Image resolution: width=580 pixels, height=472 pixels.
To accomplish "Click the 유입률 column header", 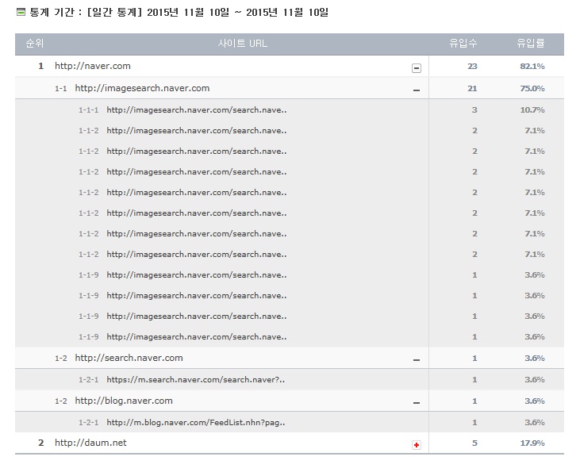I will click(x=531, y=44).
